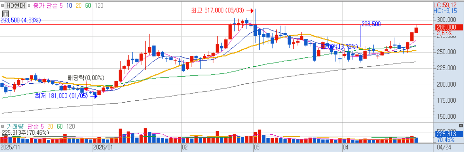Toggle the square before 거래량 legend
This screenshot has width=464, height=152.
pyautogui.click(x=2, y=126)
